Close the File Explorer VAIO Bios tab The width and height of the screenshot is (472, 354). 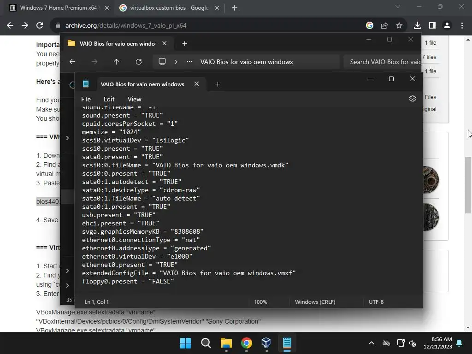(x=165, y=43)
